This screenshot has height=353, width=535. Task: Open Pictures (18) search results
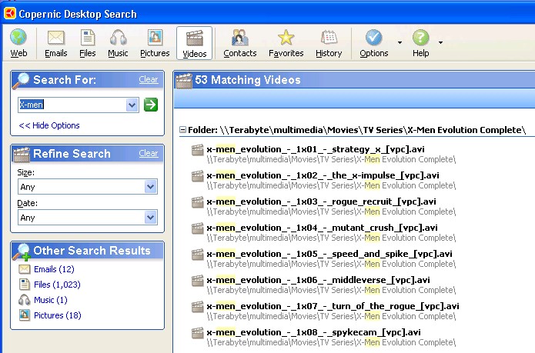point(57,315)
